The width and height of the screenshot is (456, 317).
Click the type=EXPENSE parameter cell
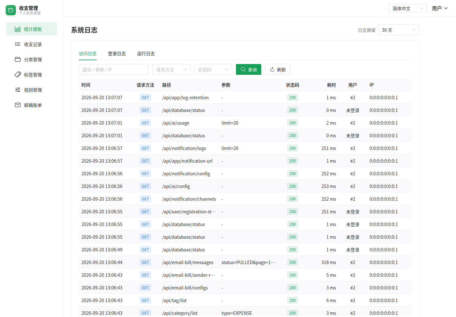coord(237,313)
